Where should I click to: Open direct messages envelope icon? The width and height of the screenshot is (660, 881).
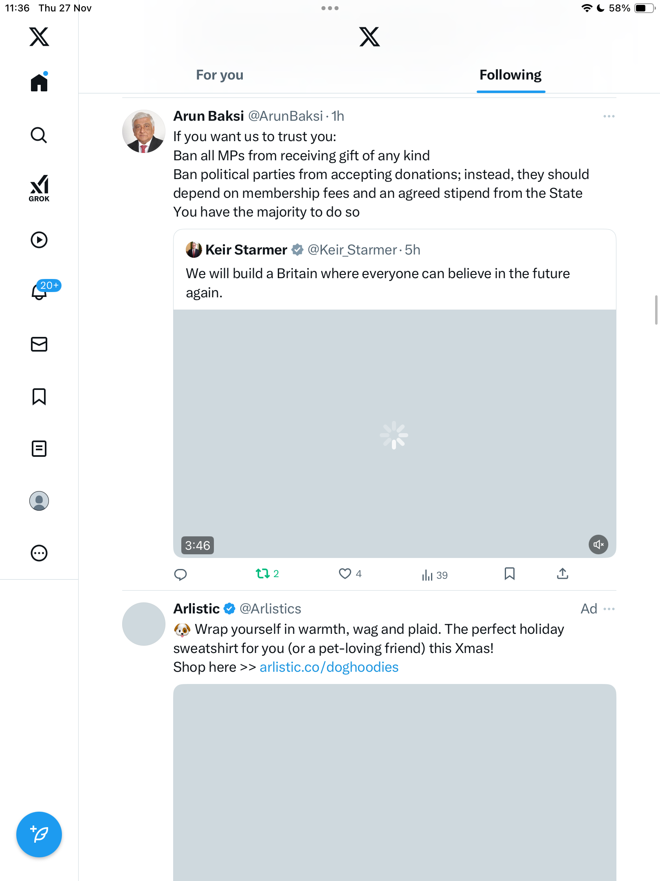(x=39, y=344)
